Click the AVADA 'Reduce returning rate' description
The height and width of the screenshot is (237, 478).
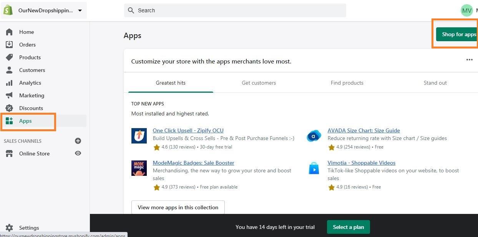pos(387,138)
